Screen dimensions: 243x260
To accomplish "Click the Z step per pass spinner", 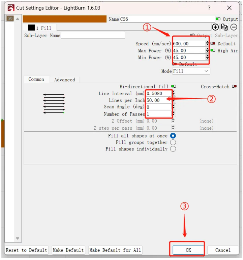I will coord(173,128).
